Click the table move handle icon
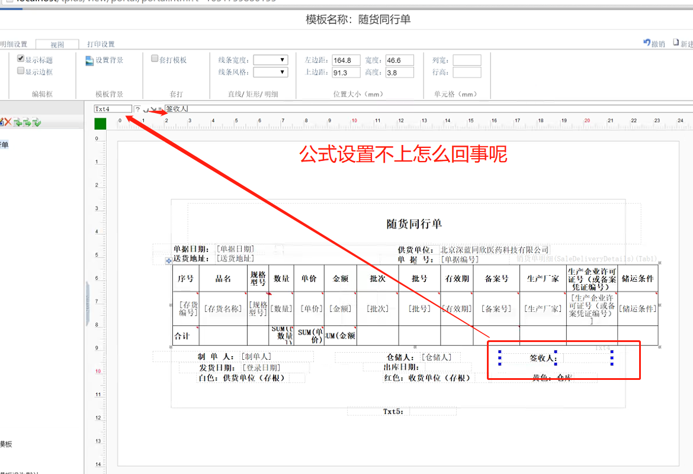Image resolution: width=693 pixels, height=474 pixels. pyautogui.click(x=168, y=260)
